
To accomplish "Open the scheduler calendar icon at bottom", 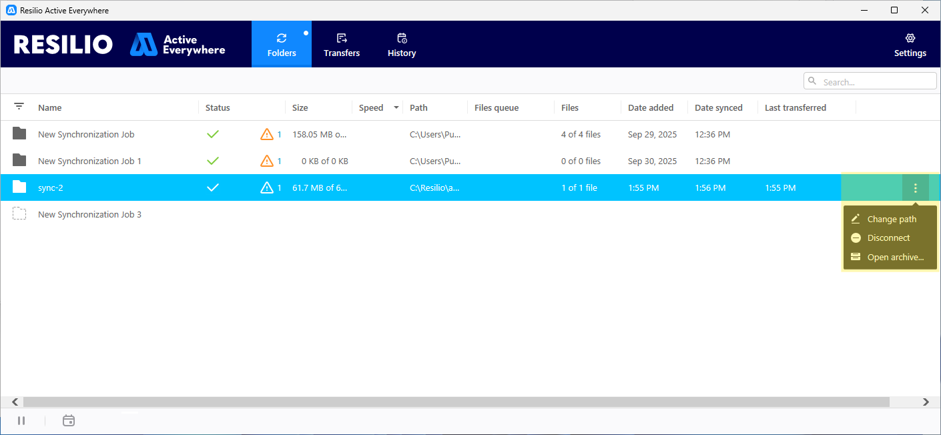I will point(68,420).
